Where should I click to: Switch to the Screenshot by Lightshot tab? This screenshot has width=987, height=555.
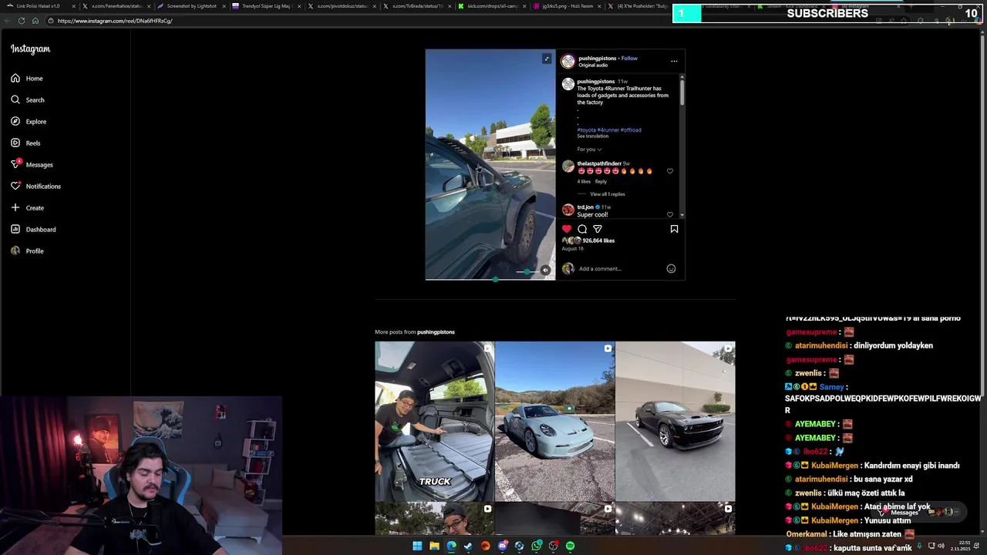pos(191,6)
